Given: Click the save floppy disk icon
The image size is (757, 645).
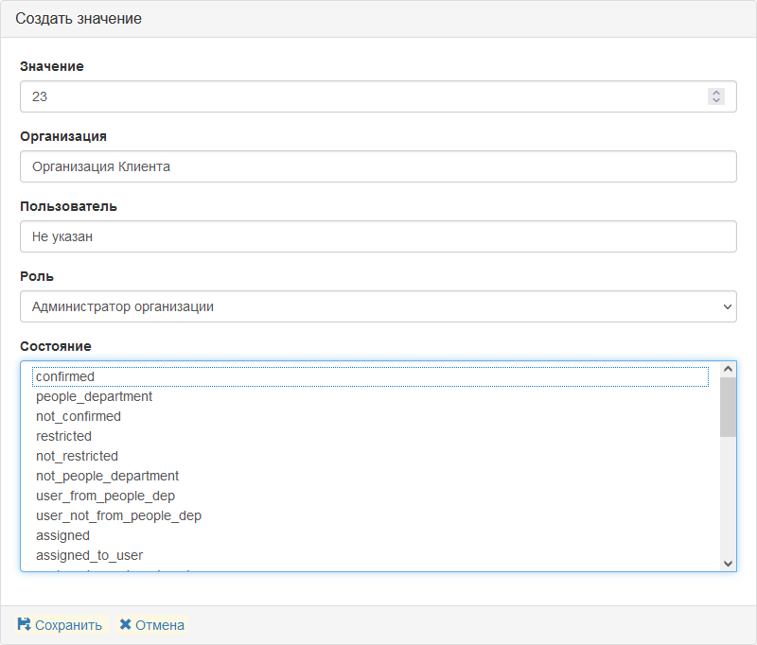Looking at the screenshot, I should click(x=24, y=624).
